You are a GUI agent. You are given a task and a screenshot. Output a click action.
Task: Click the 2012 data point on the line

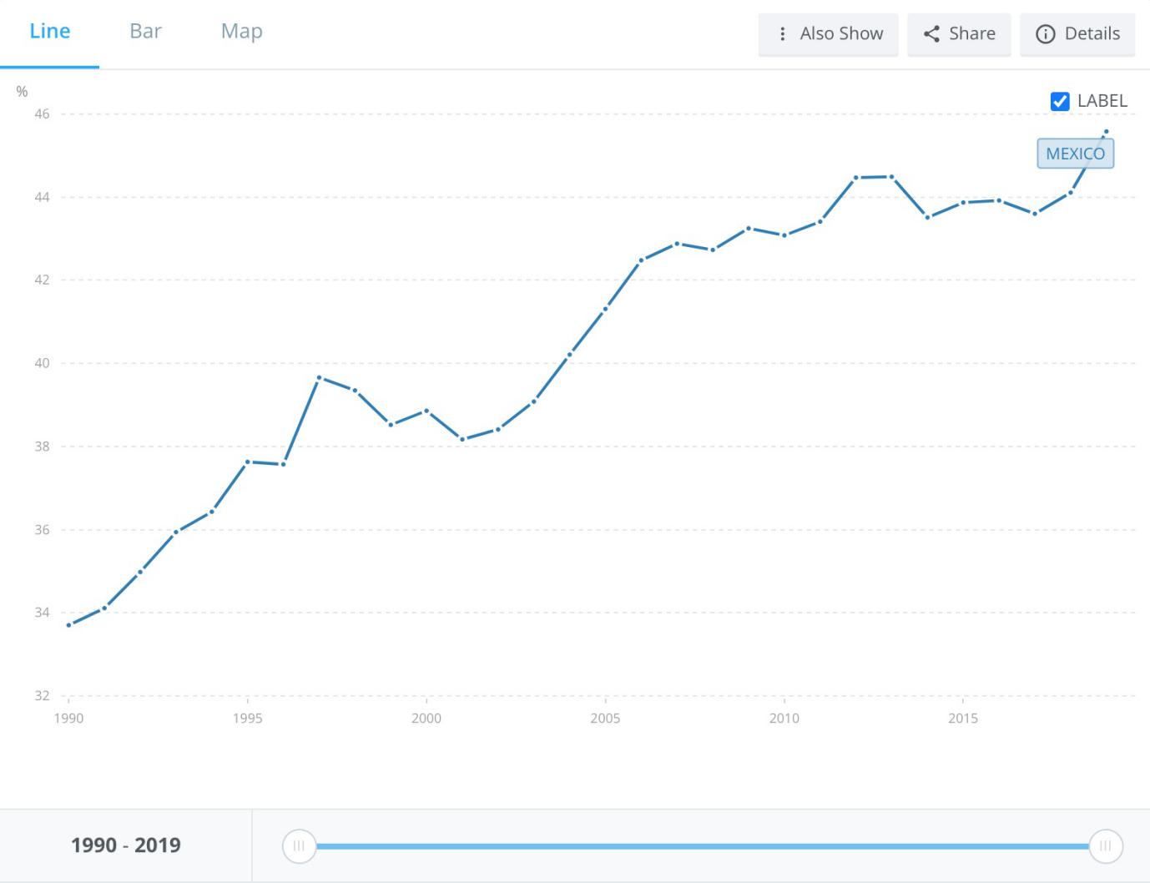[856, 178]
